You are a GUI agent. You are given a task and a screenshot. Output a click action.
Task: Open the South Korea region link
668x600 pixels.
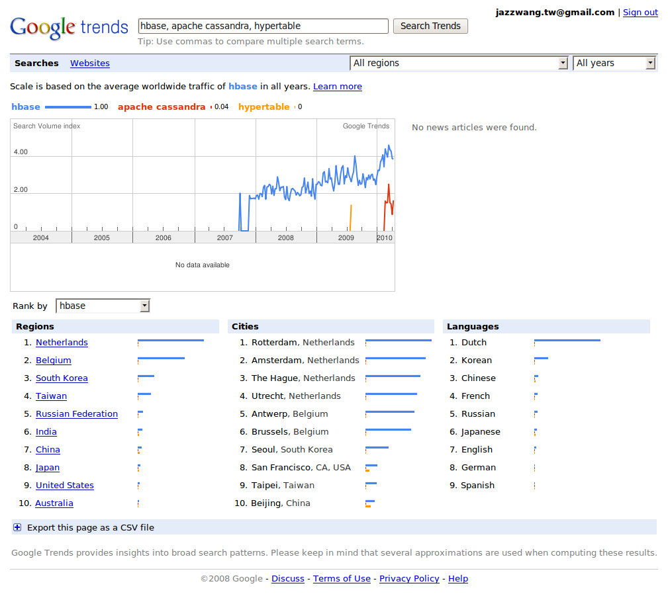(x=62, y=378)
